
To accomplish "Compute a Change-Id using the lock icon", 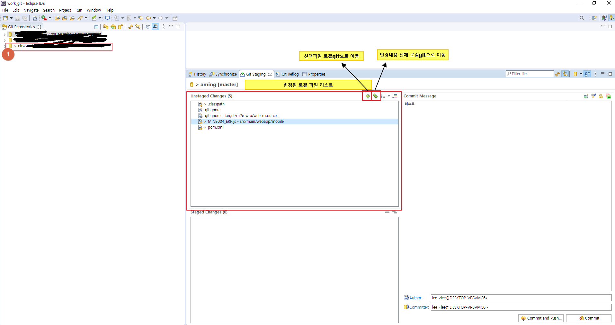I will 601,96.
